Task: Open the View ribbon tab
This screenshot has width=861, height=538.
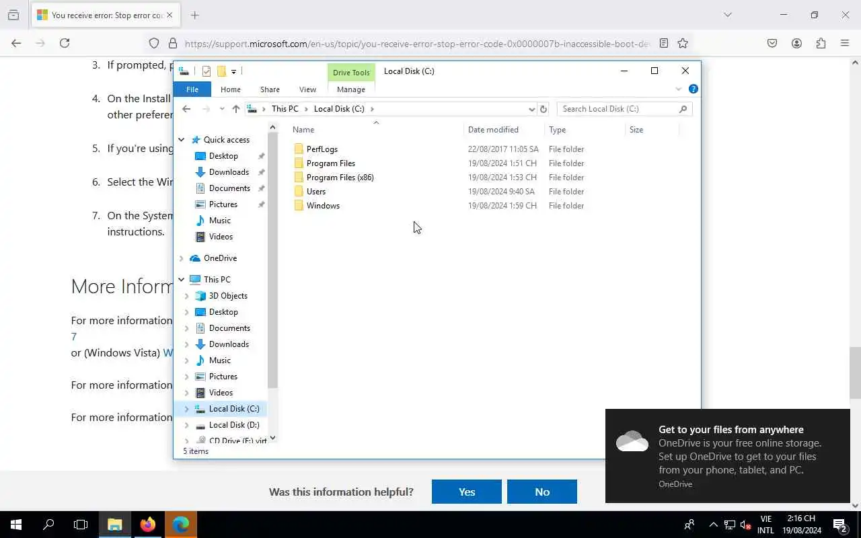Action: pyautogui.click(x=307, y=89)
